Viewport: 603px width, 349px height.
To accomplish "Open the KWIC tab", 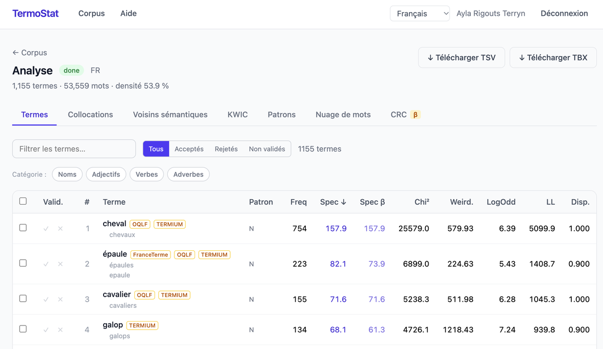I will click(x=238, y=115).
